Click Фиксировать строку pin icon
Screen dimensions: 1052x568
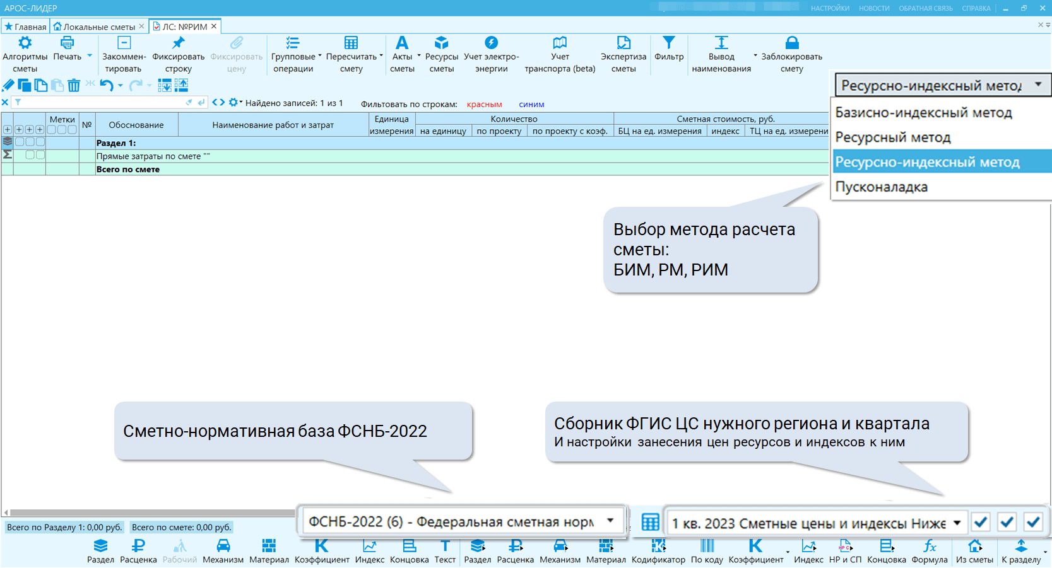click(x=179, y=43)
